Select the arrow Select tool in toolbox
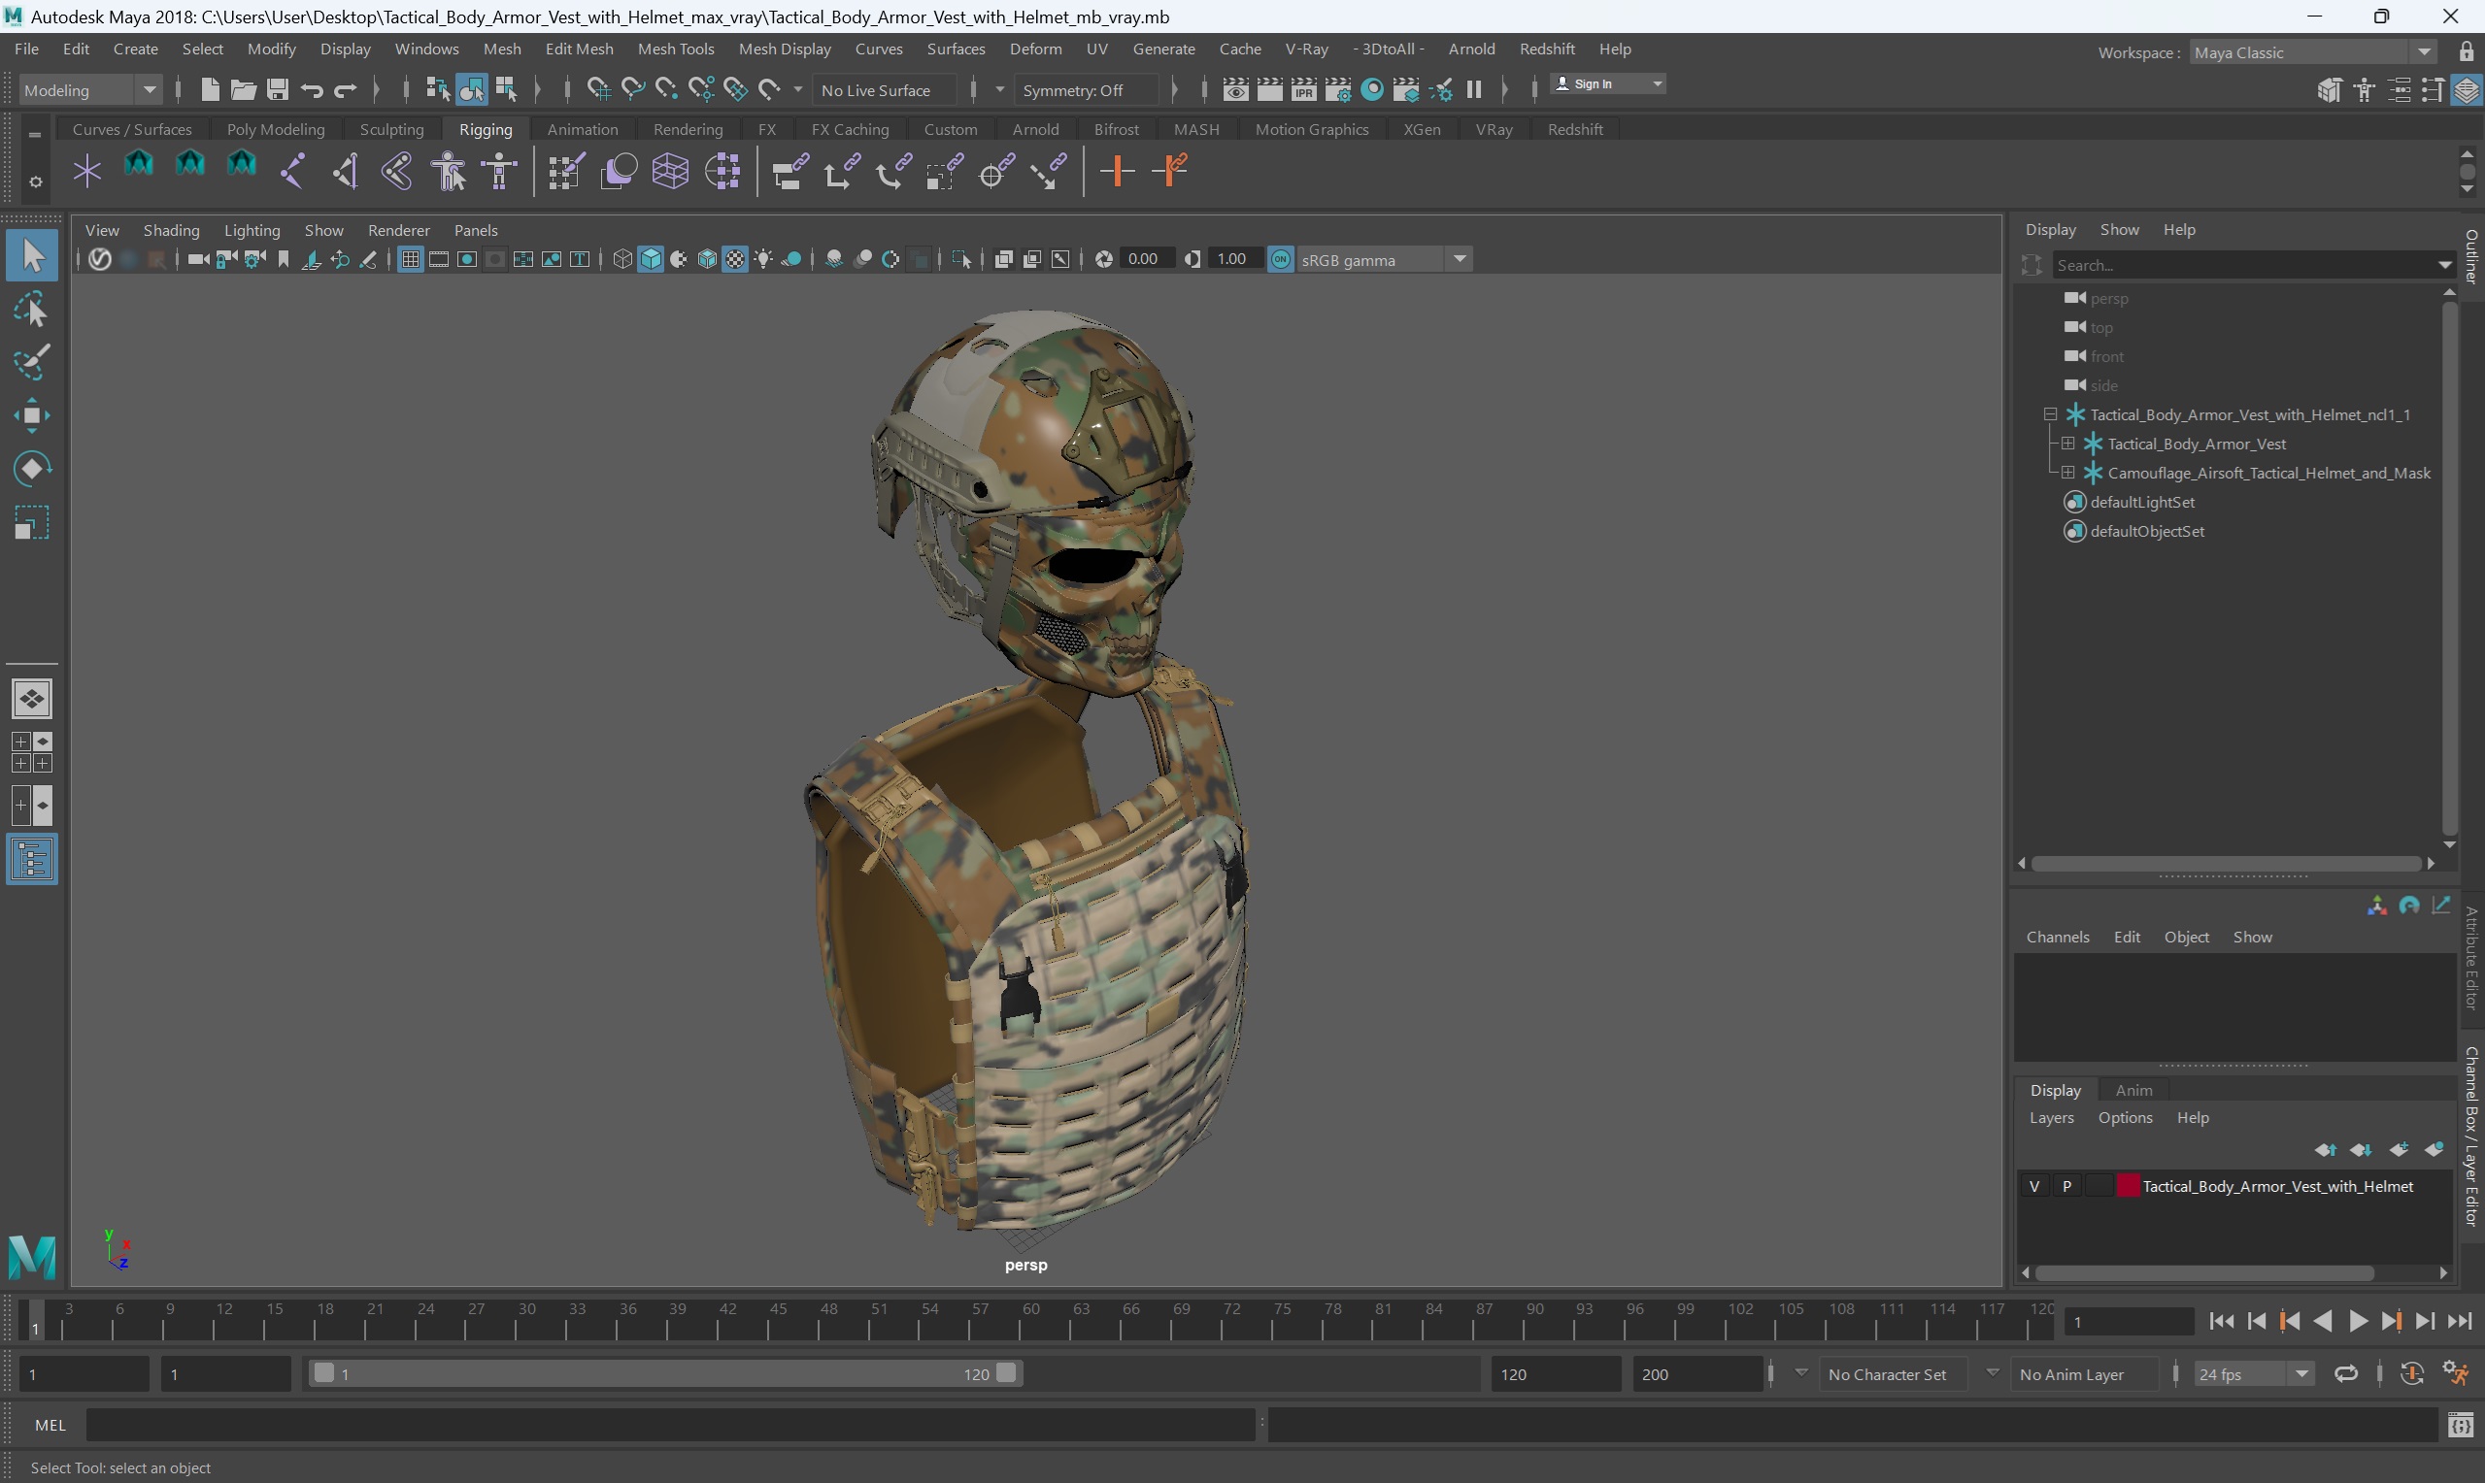Viewport: 2485px width, 1483px height. 32,256
